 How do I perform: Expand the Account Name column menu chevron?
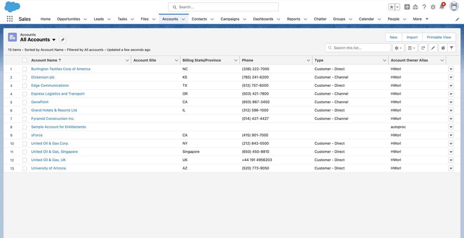tap(127, 60)
